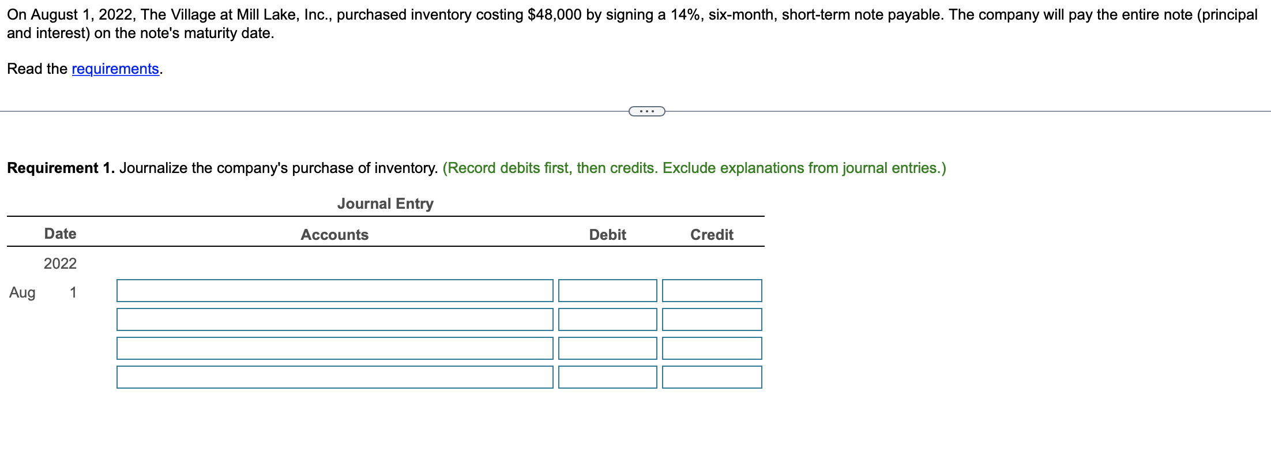Screen dimensions: 1271x459
Task: Click the first Credit entry box
Action: tap(712, 291)
